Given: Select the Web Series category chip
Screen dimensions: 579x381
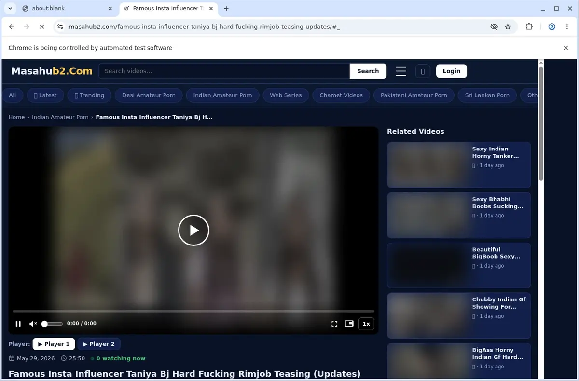Looking at the screenshot, I should 286,95.
